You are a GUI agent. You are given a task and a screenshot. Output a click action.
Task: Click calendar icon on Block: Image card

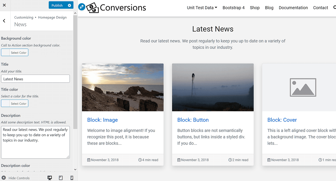pyautogui.click(x=89, y=160)
